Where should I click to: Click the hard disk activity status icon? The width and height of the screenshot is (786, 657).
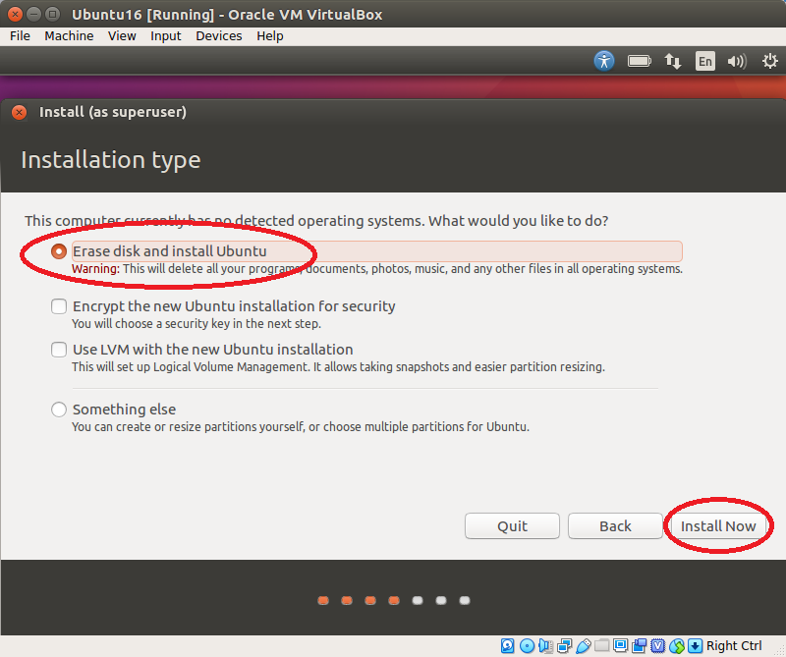tap(508, 645)
